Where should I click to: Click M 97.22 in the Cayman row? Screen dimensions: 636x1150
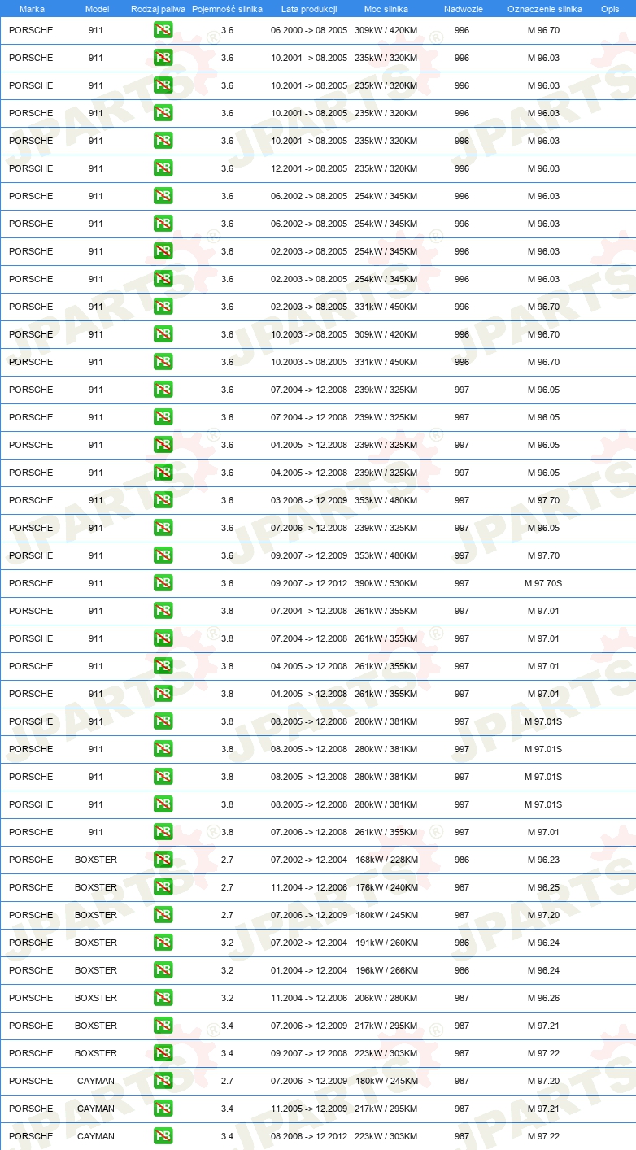[x=543, y=1137]
